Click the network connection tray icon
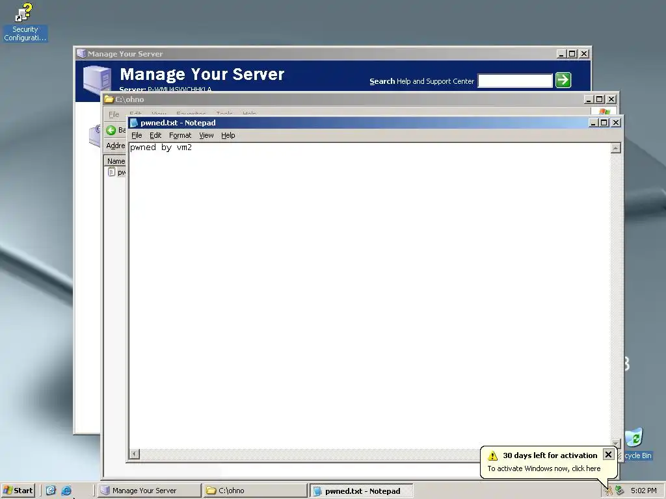This screenshot has width=666, height=499. pyautogui.click(x=620, y=491)
